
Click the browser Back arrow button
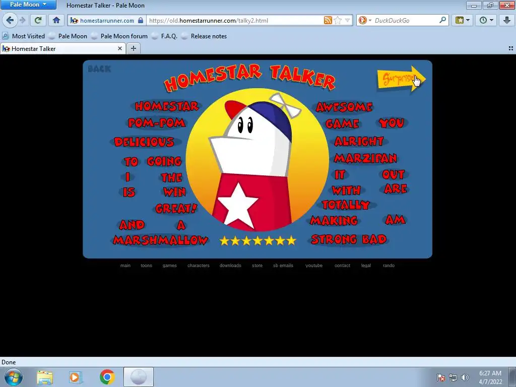pos(10,20)
